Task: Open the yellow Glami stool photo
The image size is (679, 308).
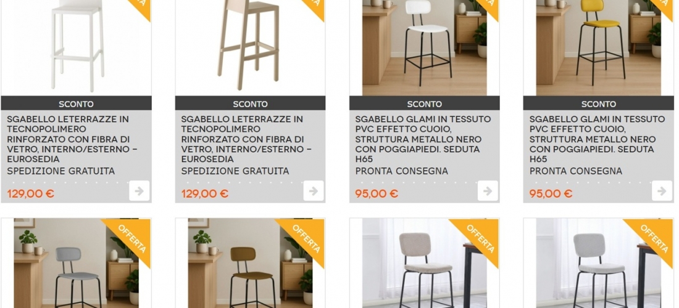Action: tap(599, 47)
